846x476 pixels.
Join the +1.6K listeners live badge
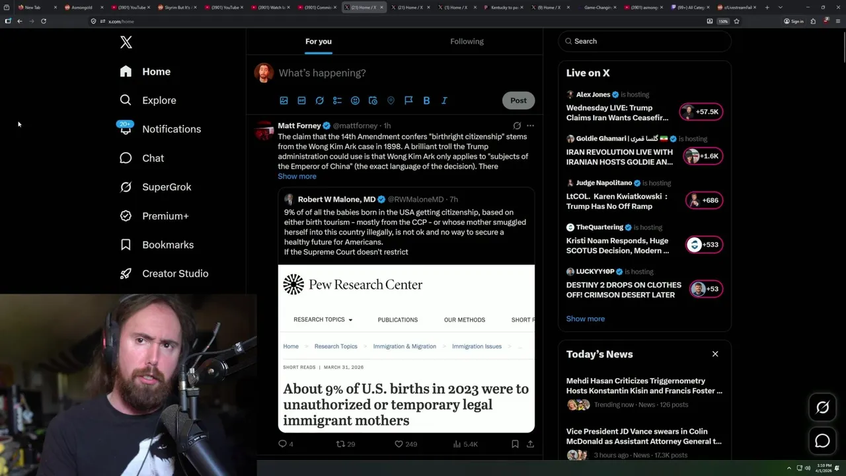704,156
